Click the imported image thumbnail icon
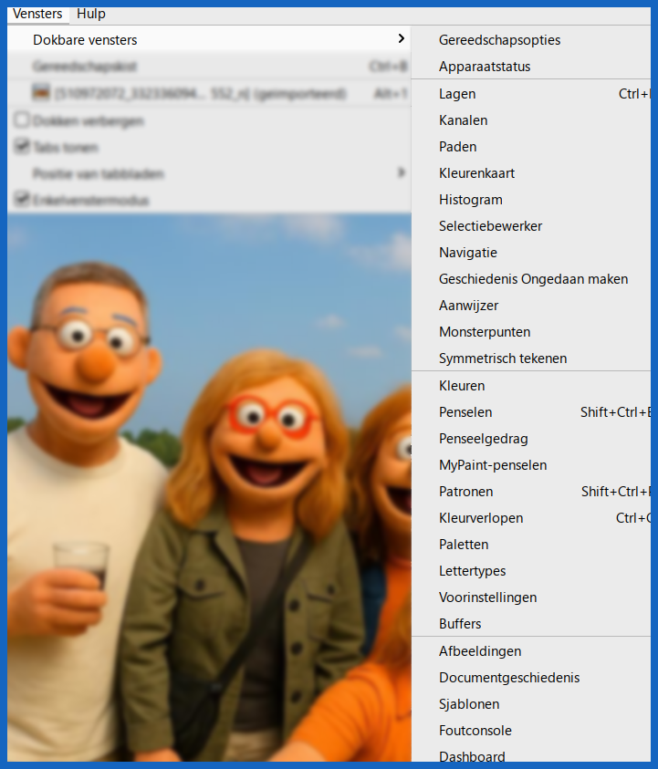This screenshot has height=769, width=658. tap(41, 92)
